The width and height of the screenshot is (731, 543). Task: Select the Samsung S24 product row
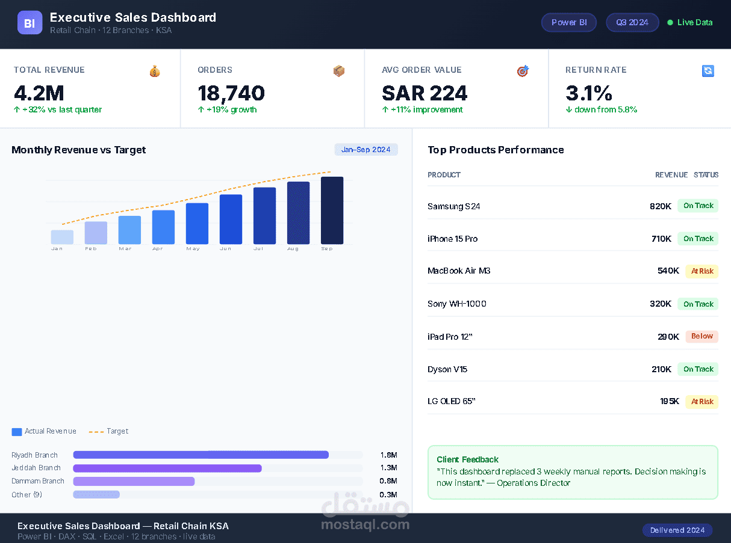click(x=573, y=206)
